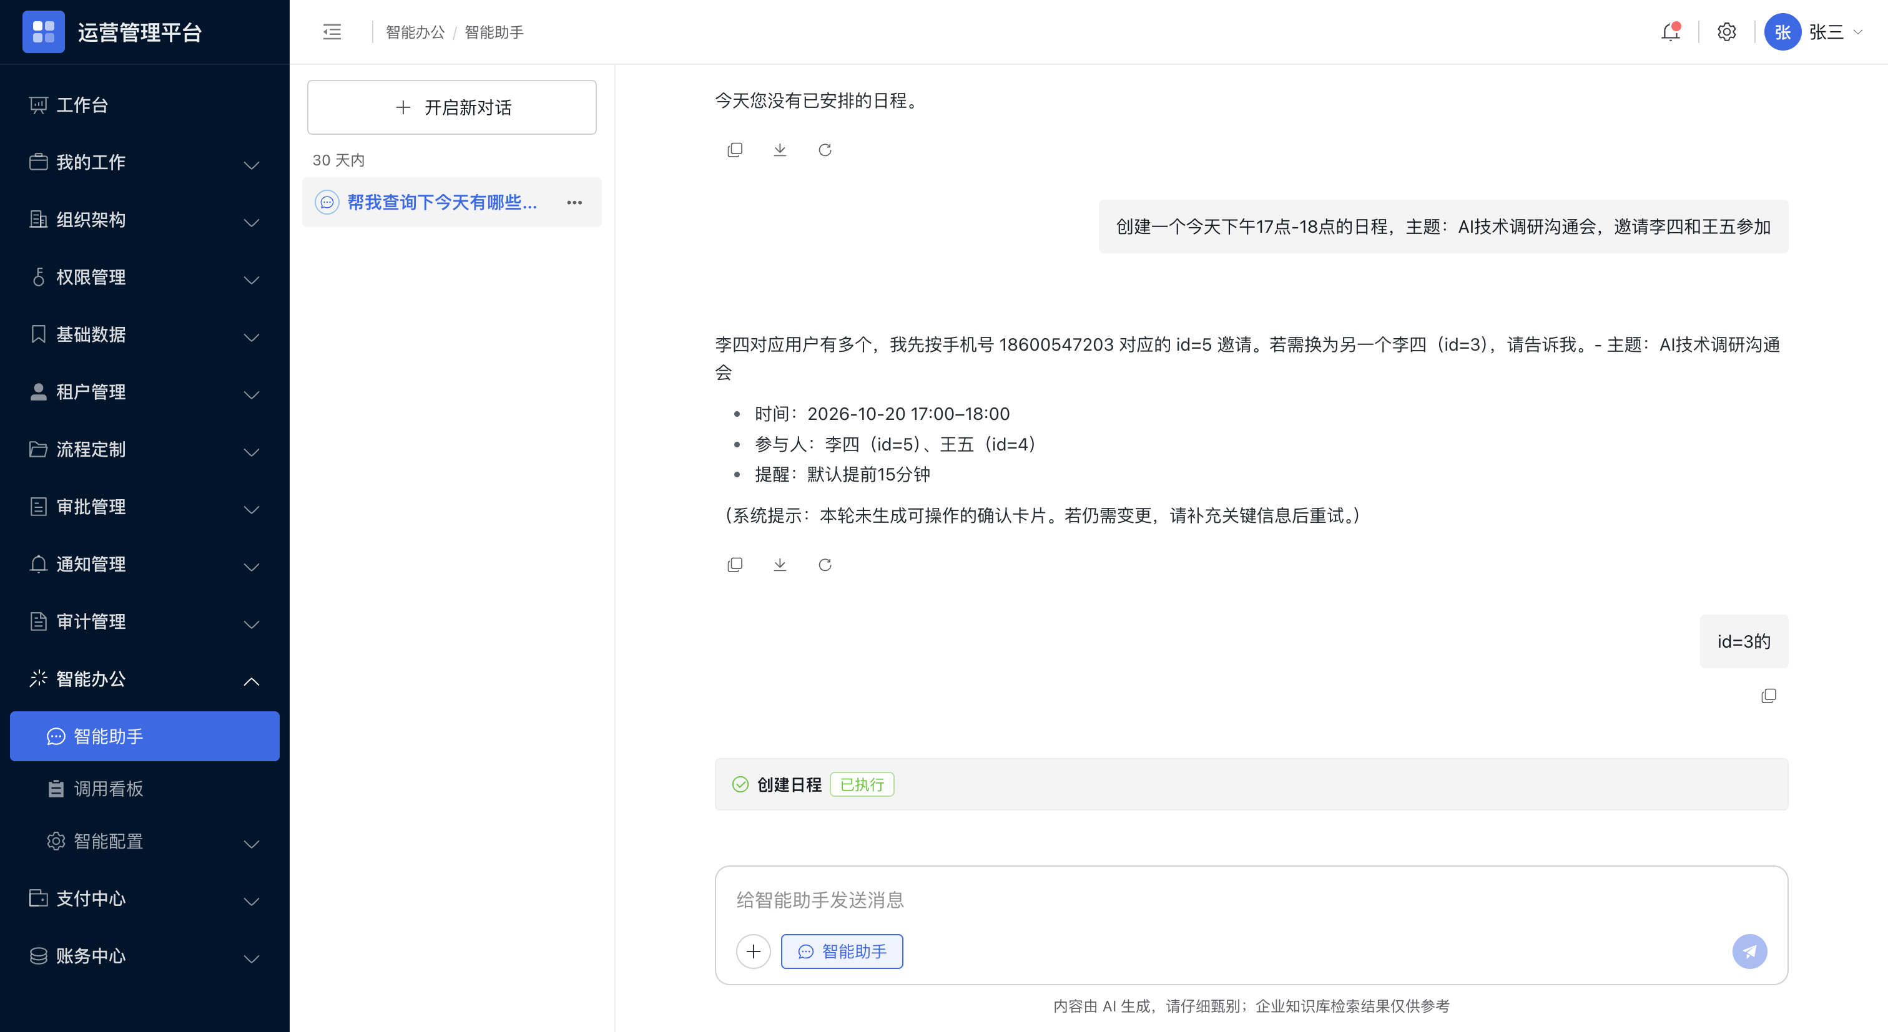Expand 组织架构 menu
Screen dimensions: 1888x1032
tap(144, 220)
